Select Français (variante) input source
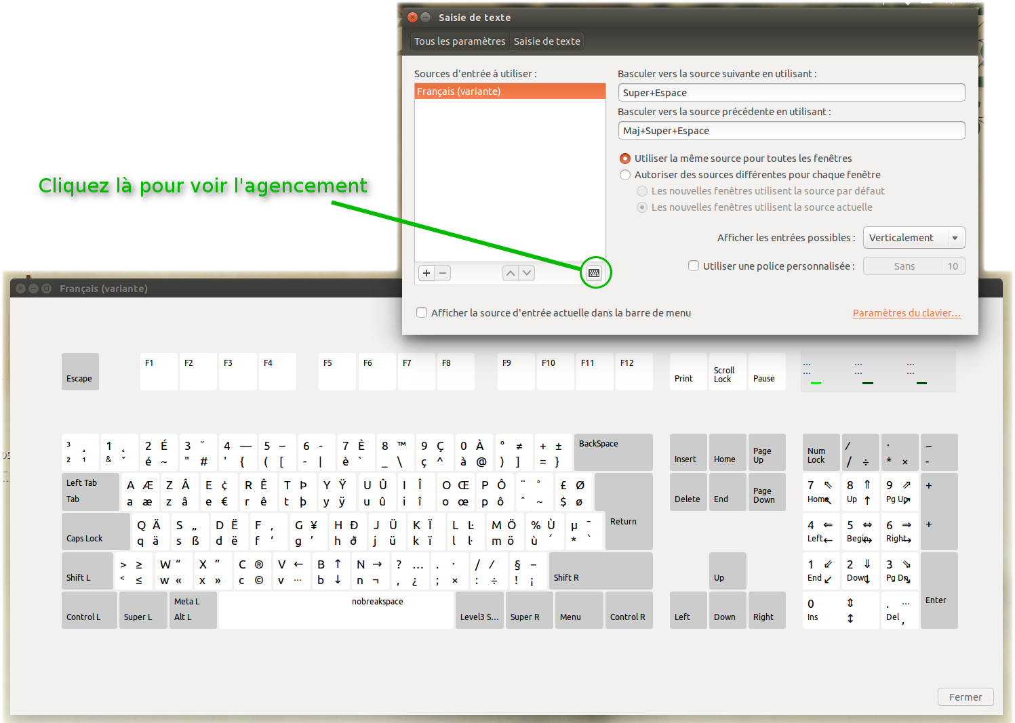The height and width of the screenshot is (723, 1015). pos(510,91)
